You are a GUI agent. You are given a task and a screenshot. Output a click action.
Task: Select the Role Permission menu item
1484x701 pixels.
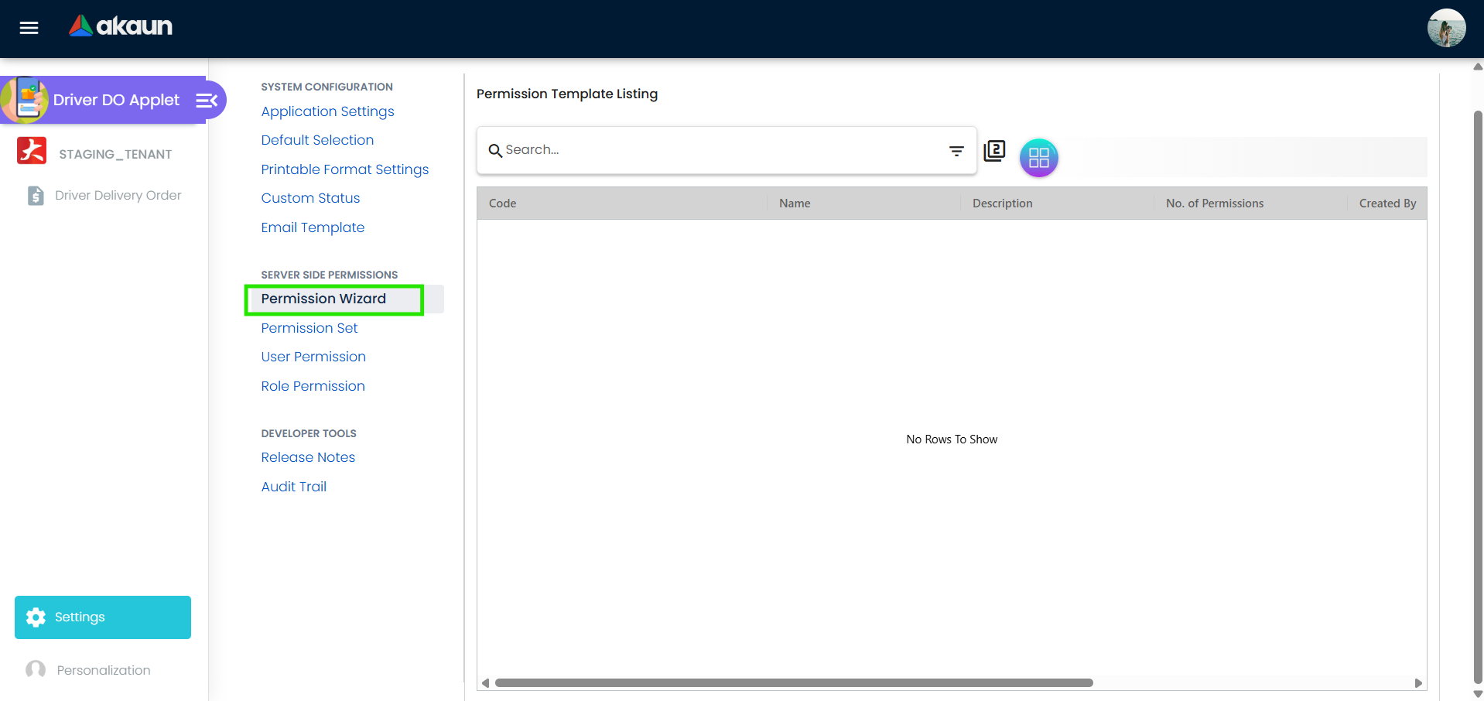click(313, 386)
